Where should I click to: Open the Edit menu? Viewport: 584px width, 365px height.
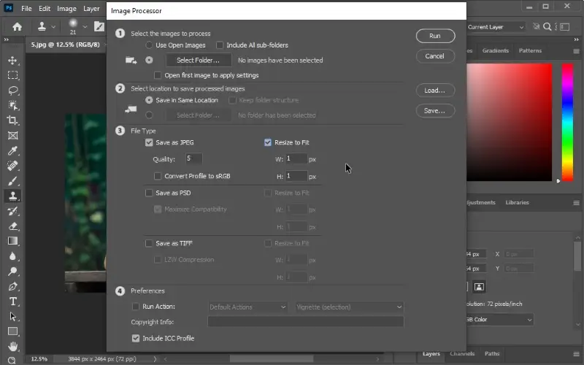tap(45, 9)
